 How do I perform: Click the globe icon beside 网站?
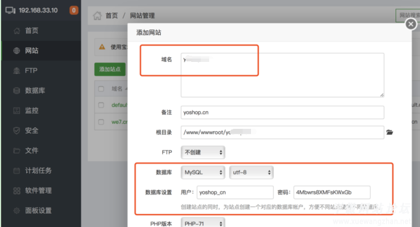16,51
